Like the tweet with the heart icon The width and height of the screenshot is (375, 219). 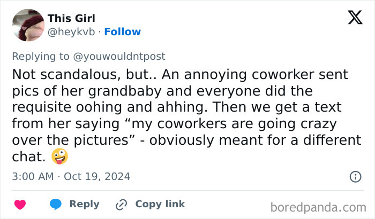(20, 205)
